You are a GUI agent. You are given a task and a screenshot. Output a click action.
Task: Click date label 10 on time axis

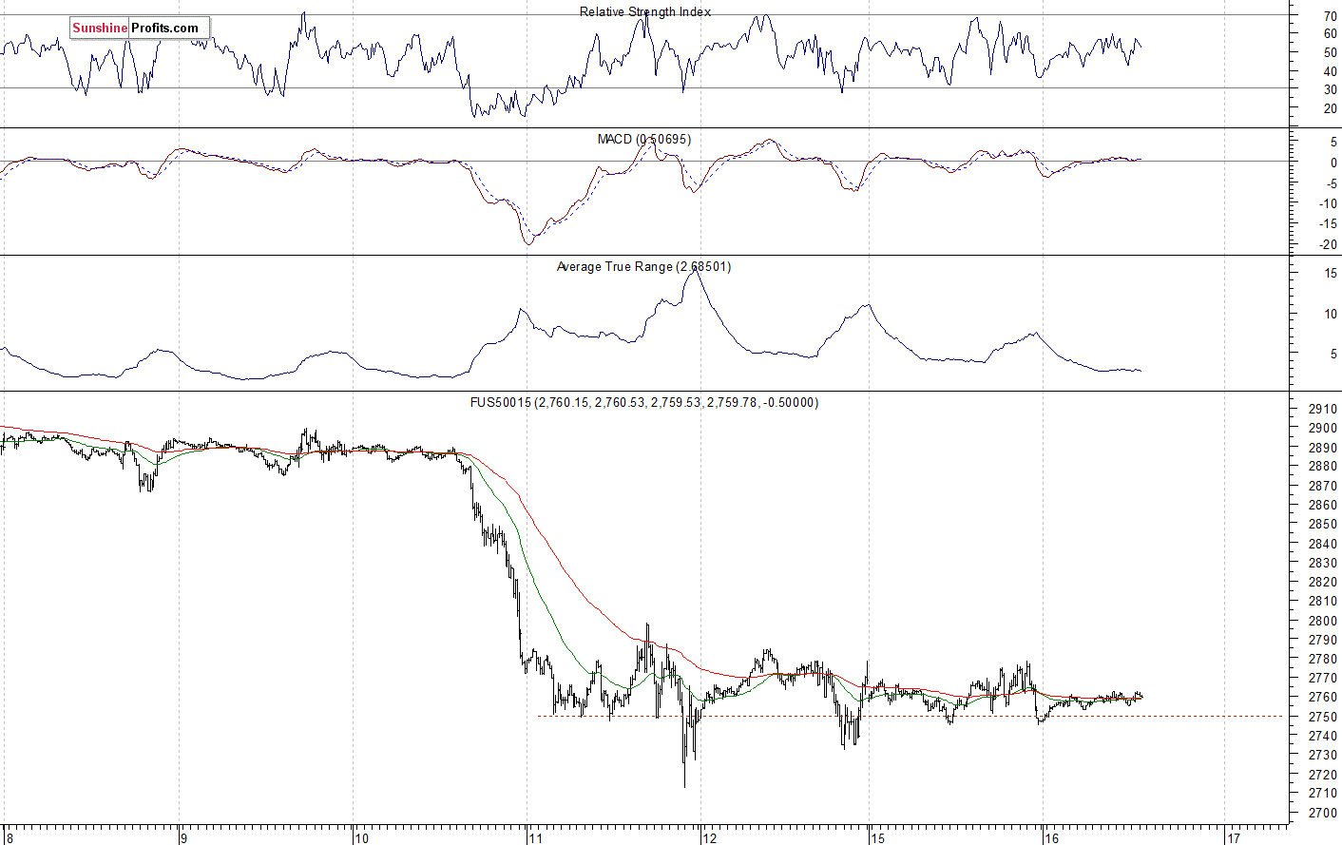[361, 838]
